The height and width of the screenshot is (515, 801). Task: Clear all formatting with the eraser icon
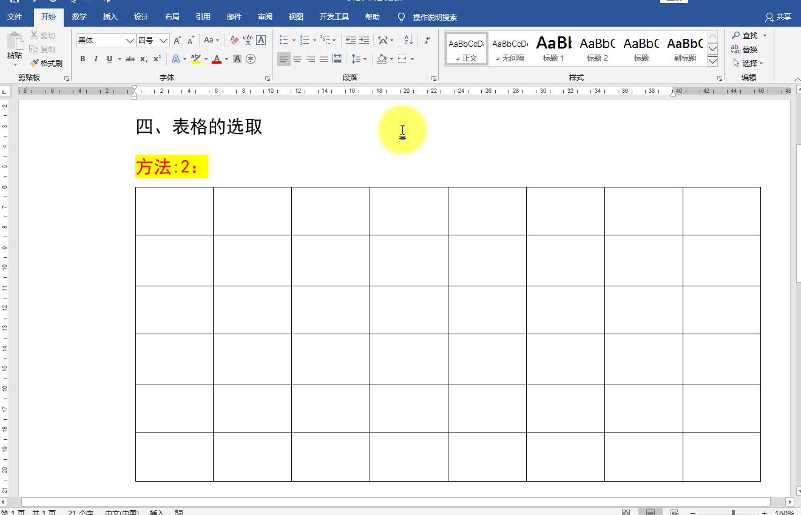[233, 40]
